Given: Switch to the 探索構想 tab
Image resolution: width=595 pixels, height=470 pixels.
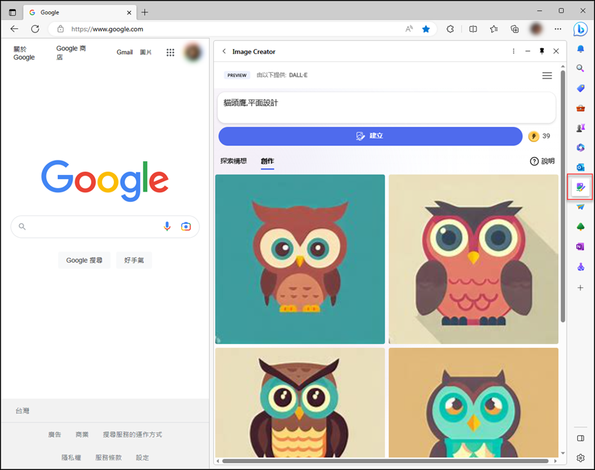Looking at the screenshot, I should (x=233, y=161).
